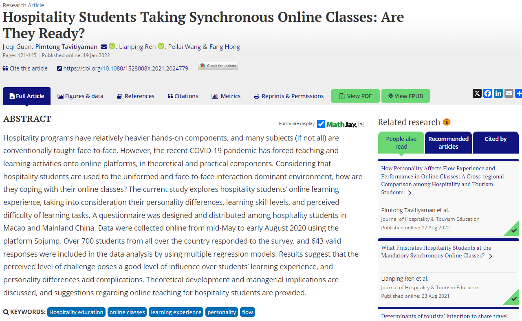Share article on X (Twitter)

pyautogui.click(x=477, y=93)
